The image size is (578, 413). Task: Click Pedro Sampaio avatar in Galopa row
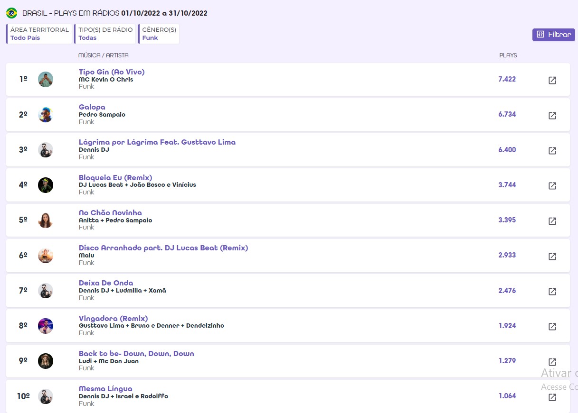(x=46, y=114)
